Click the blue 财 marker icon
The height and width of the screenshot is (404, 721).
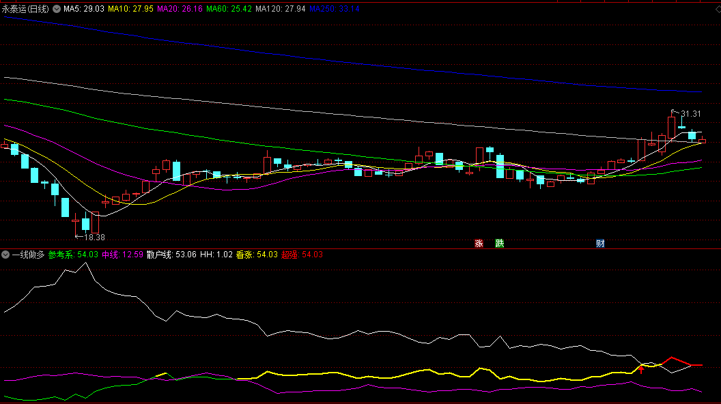(600, 243)
